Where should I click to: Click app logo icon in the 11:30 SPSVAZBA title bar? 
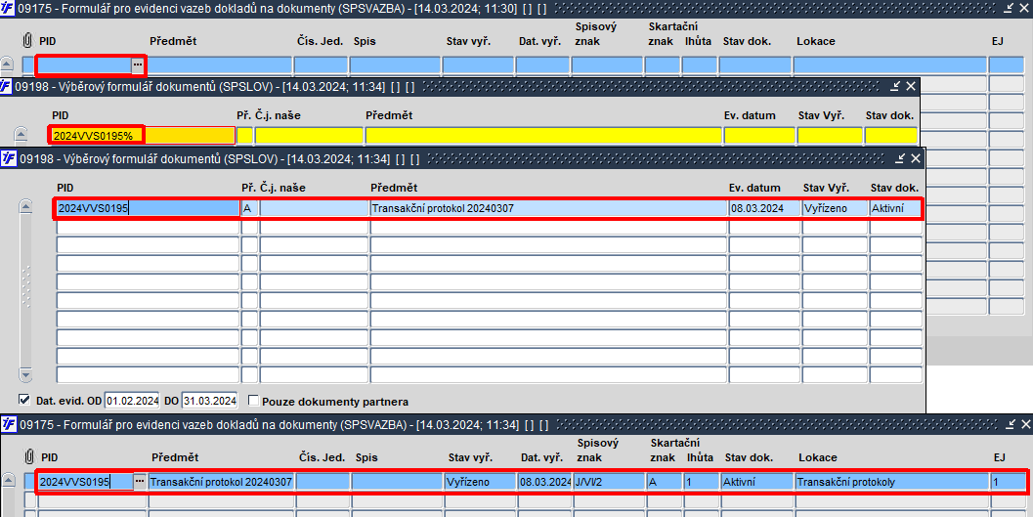(x=8, y=8)
